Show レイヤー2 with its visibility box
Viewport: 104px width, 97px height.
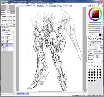click(2, 37)
